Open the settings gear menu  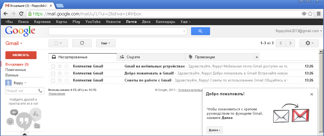(309, 43)
